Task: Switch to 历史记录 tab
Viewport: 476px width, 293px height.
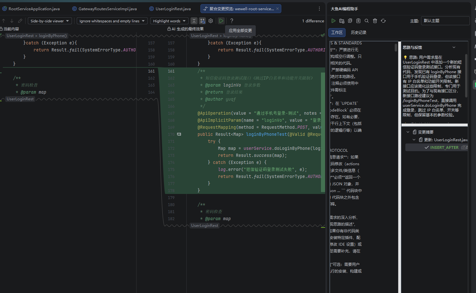Action: coord(359,33)
